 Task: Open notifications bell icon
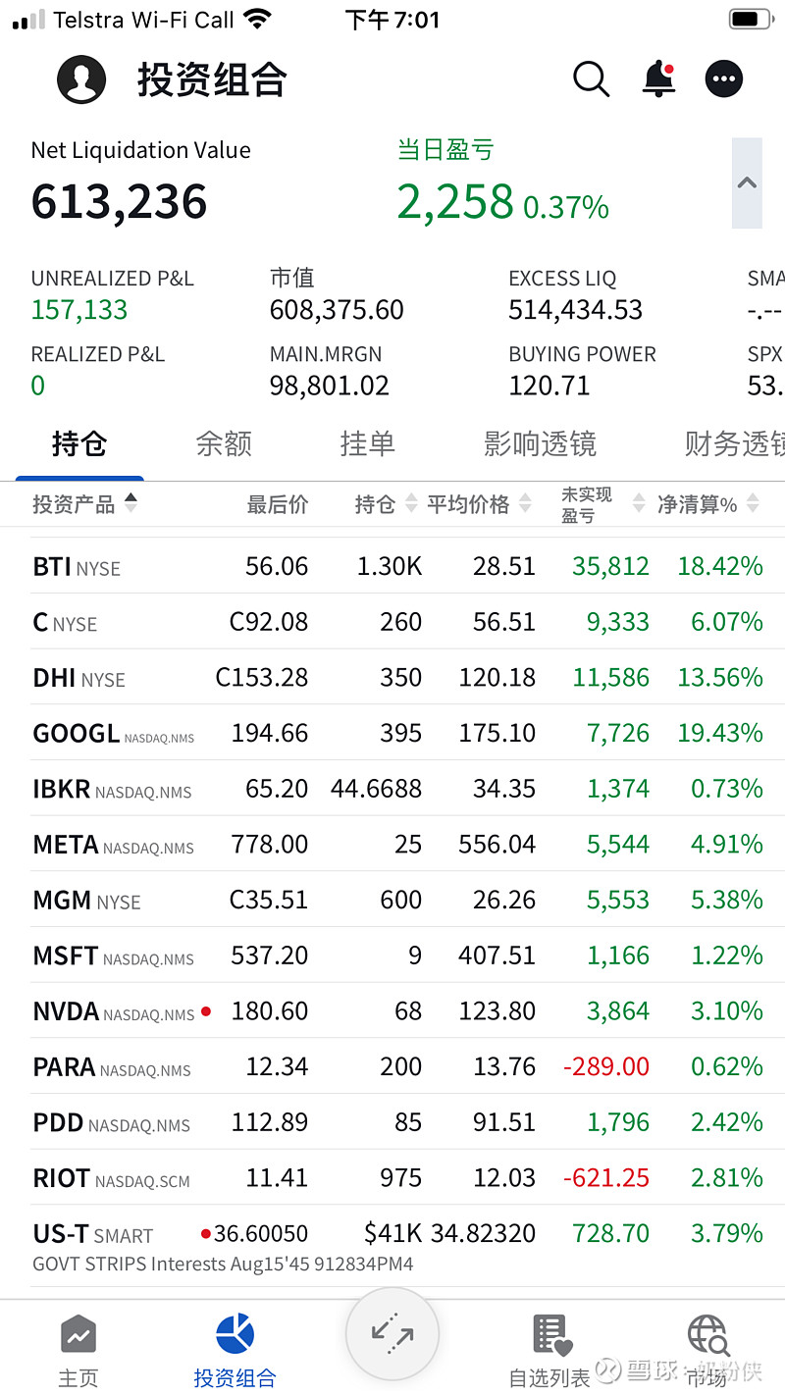click(658, 79)
